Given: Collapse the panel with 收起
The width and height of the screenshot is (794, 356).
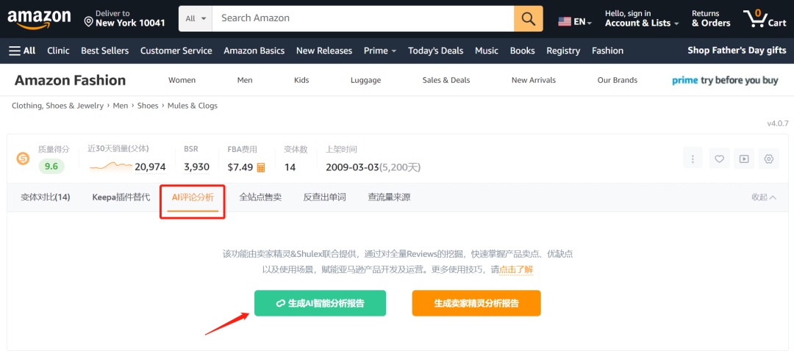Looking at the screenshot, I should [x=764, y=197].
